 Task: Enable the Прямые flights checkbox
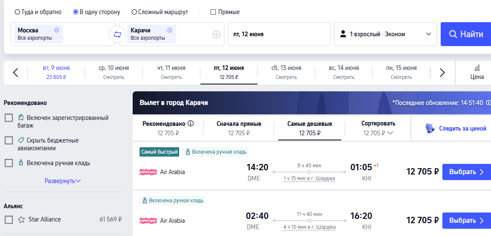coord(213,12)
